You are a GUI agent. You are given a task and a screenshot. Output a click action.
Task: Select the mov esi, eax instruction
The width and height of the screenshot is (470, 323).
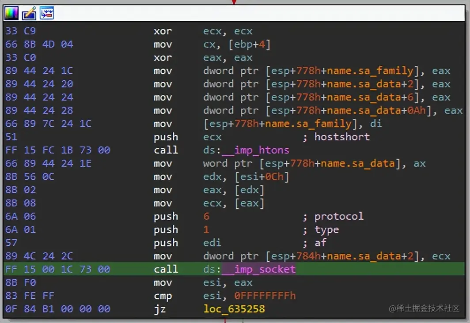(x=203, y=282)
